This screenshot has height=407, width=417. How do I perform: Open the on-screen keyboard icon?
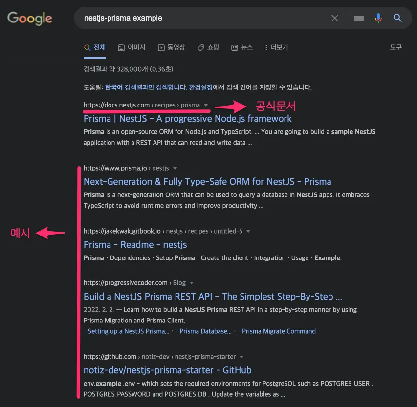click(x=359, y=19)
